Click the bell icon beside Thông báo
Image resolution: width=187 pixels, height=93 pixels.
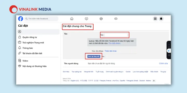click(x=19, y=48)
